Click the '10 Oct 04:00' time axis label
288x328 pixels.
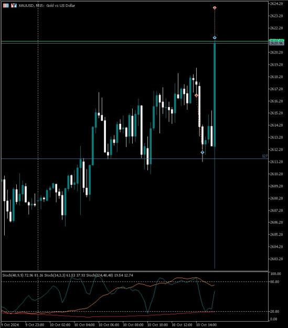84,325
